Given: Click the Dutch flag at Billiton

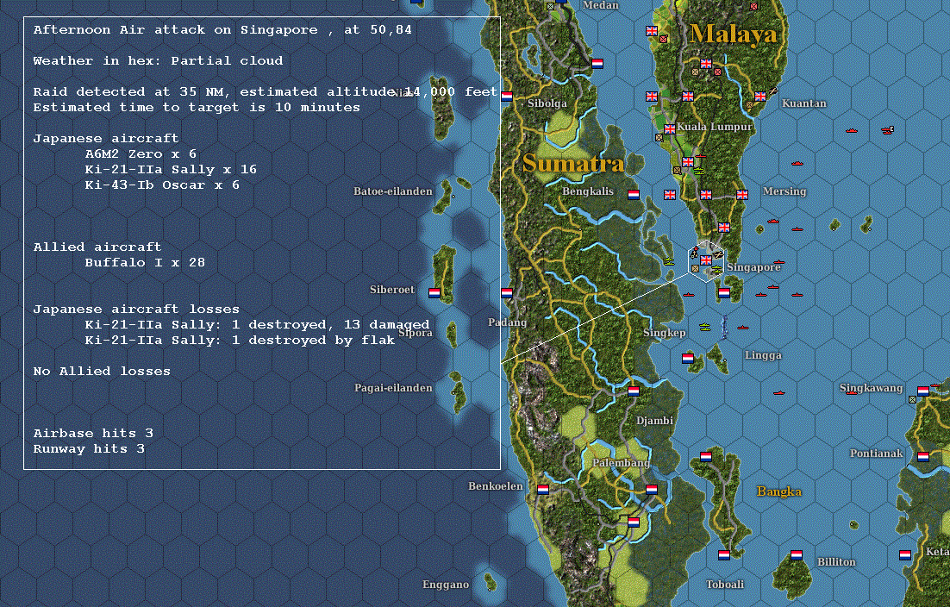Looking at the screenshot, I should pyautogui.click(x=797, y=554).
